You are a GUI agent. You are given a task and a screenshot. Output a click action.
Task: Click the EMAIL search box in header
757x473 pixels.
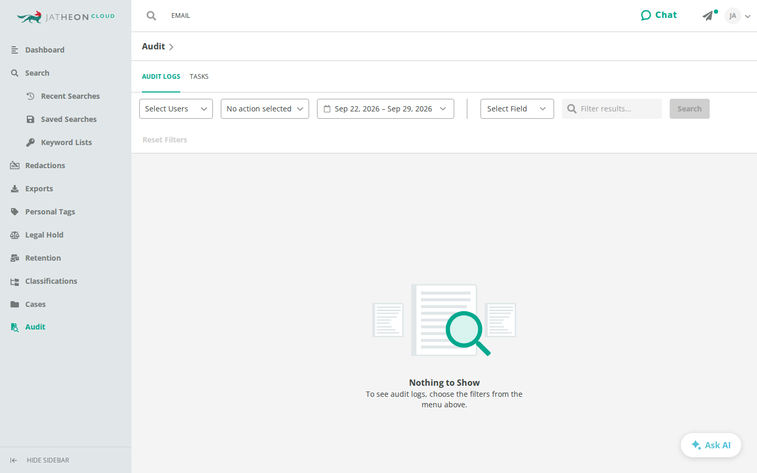pyautogui.click(x=181, y=16)
